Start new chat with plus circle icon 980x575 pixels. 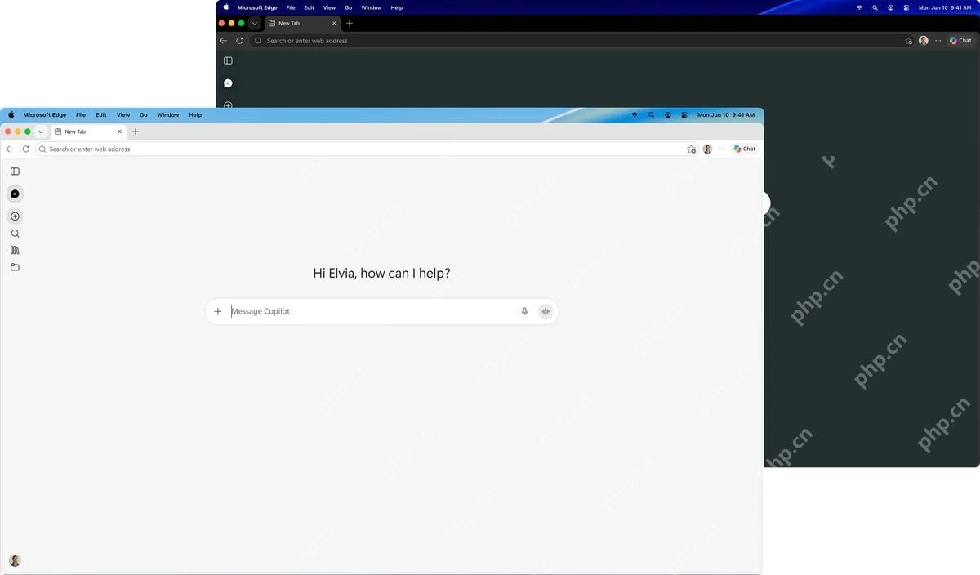tap(15, 216)
